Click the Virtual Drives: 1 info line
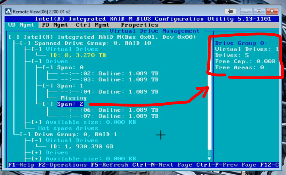The width and height of the screenshot is (286, 175). [247, 49]
